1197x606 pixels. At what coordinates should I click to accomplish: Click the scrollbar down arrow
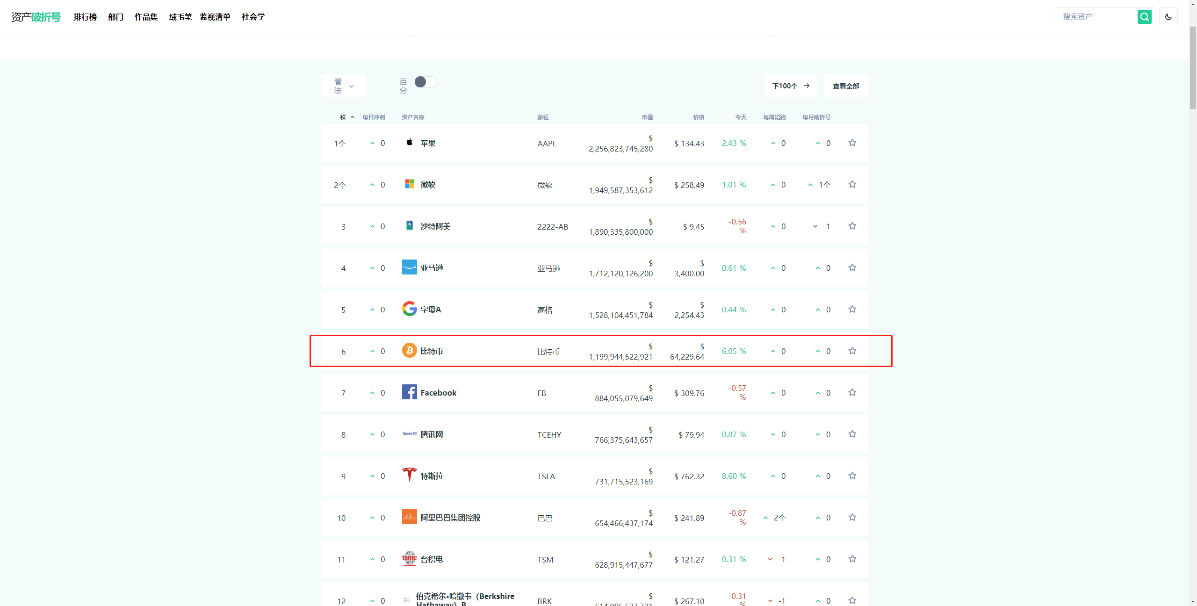pyautogui.click(x=1193, y=602)
